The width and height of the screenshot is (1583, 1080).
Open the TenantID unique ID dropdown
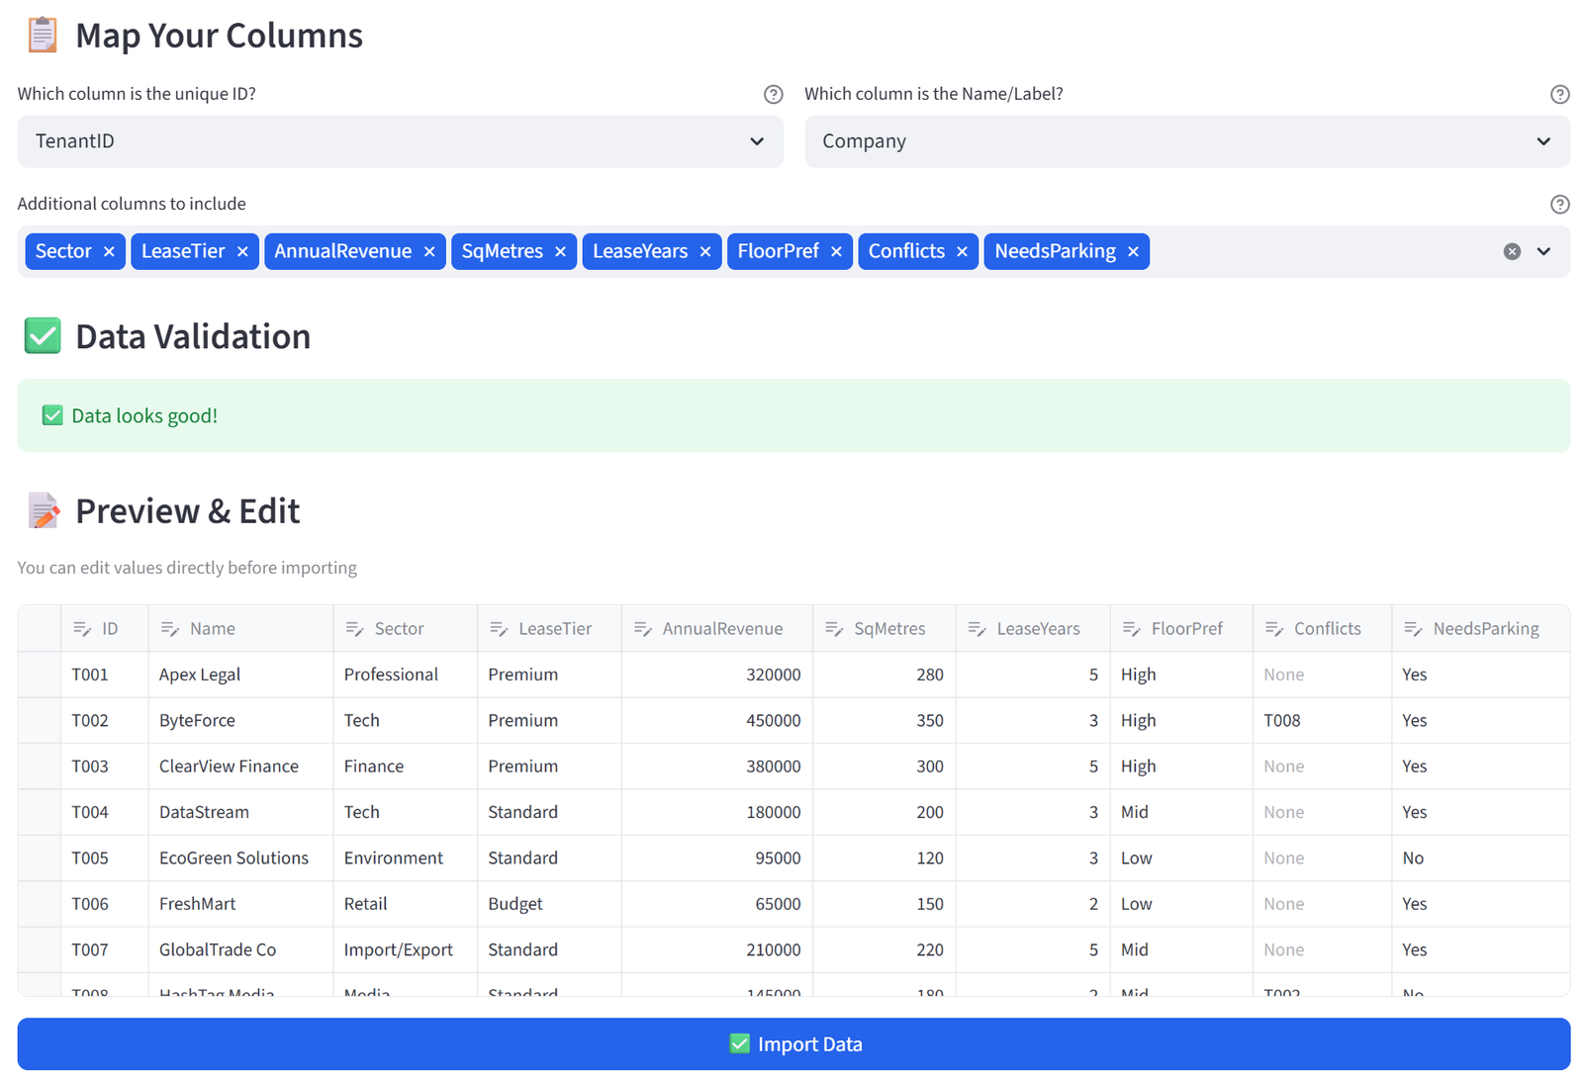(x=401, y=141)
